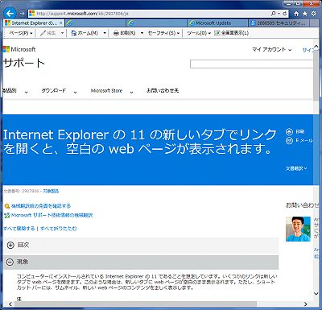Open the Home house icon
Viewport: 322px width, 310px height.
pos(296,14)
